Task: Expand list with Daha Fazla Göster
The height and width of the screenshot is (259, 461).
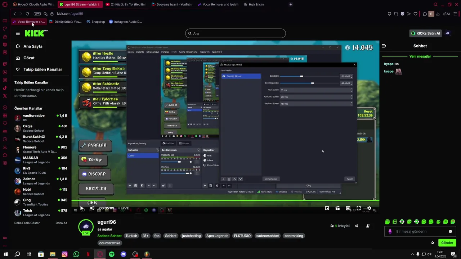Action: tap(27, 223)
